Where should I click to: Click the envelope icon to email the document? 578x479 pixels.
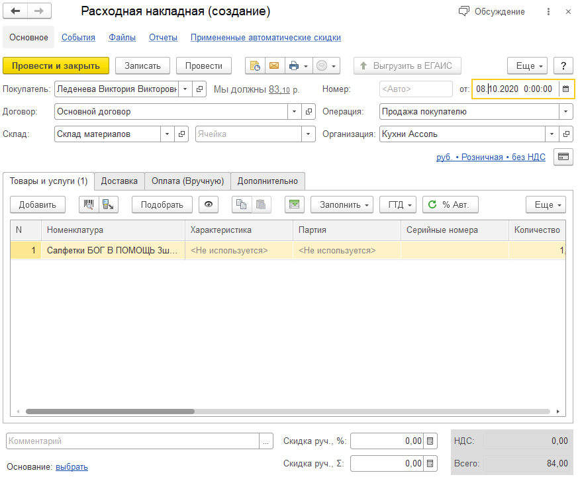[274, 65]
